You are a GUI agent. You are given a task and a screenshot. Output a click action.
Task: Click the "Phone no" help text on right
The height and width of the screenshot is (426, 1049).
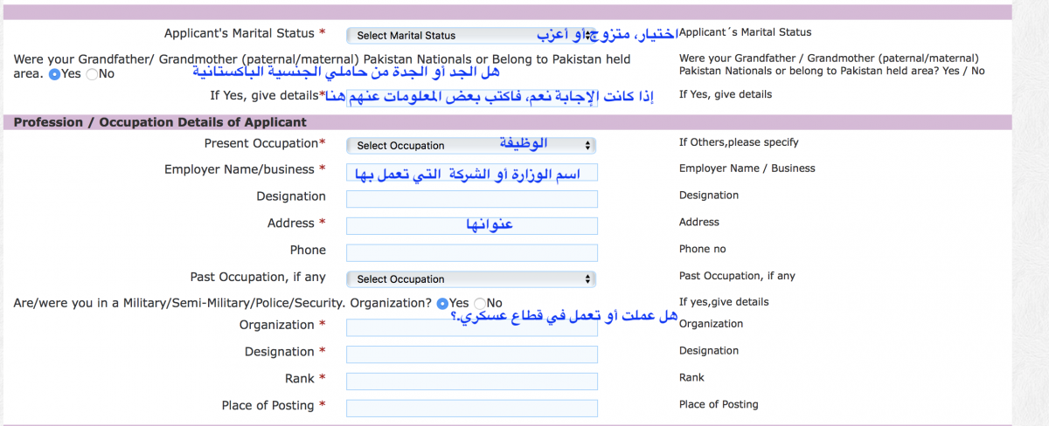[x=702, y=249]
